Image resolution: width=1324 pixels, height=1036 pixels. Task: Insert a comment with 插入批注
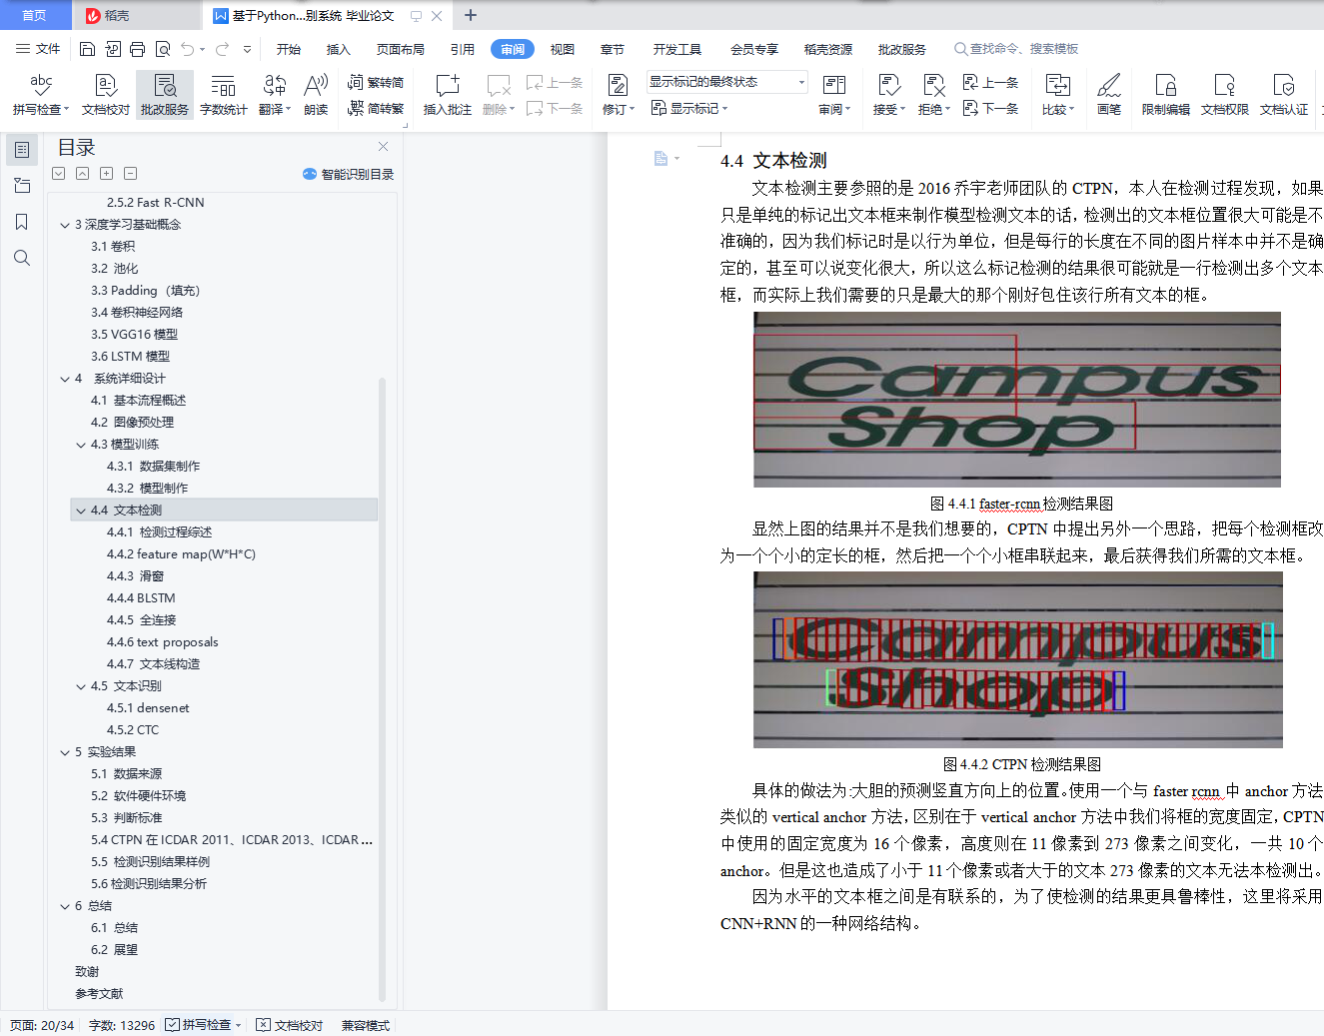coord(448,95)
